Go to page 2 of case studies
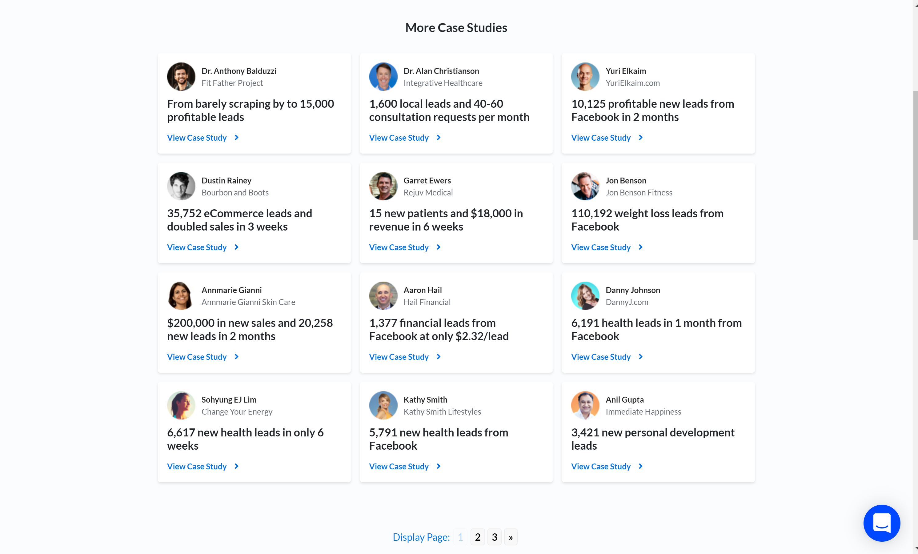The image size is (918, 554). [x=477, y=537]
